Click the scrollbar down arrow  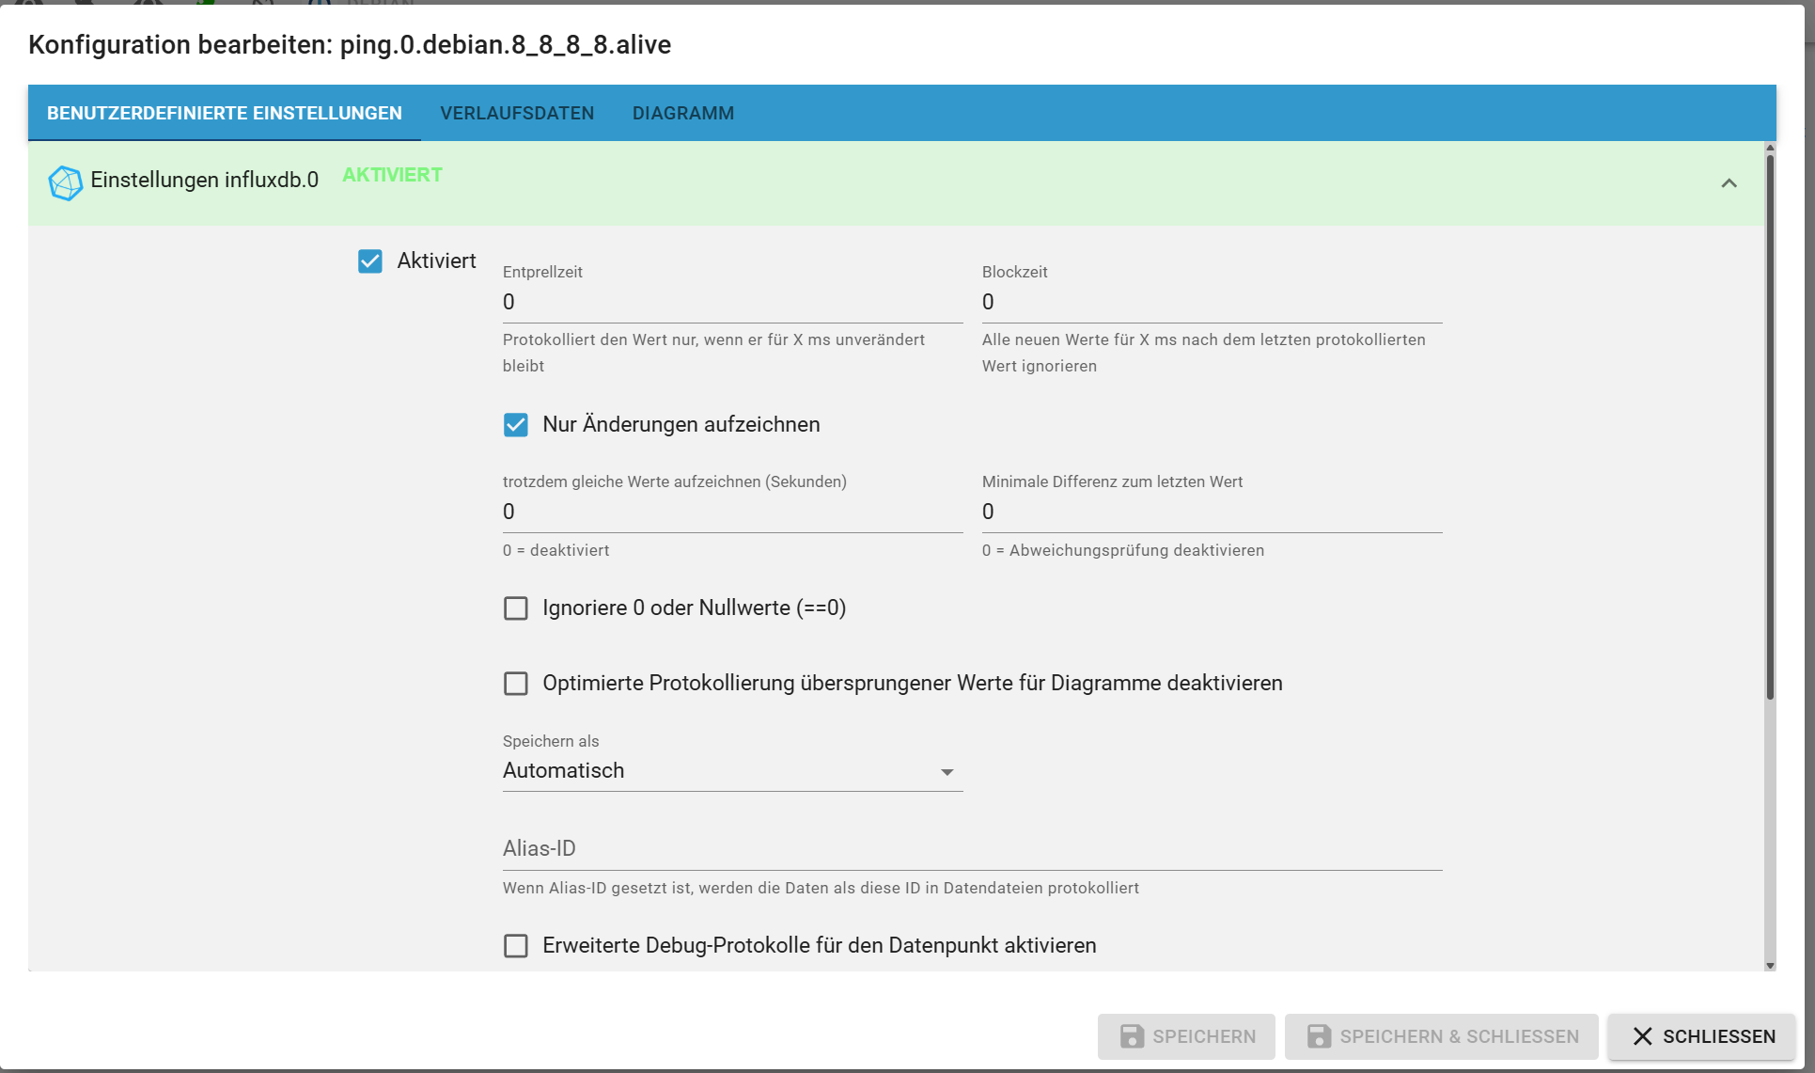pos(1770,966)
